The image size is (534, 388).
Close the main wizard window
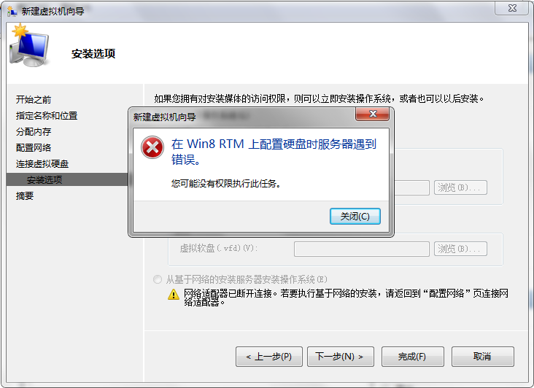(512, 8)
